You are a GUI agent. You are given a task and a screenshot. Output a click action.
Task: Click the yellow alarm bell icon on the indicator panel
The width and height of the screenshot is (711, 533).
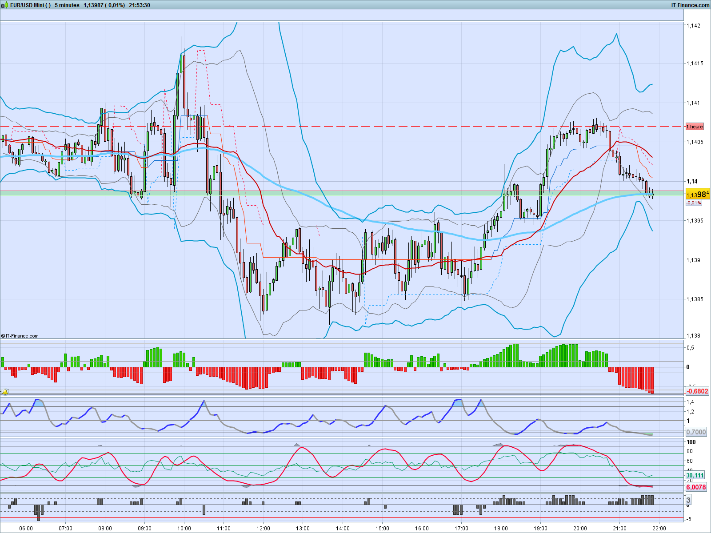pos(5,393)
